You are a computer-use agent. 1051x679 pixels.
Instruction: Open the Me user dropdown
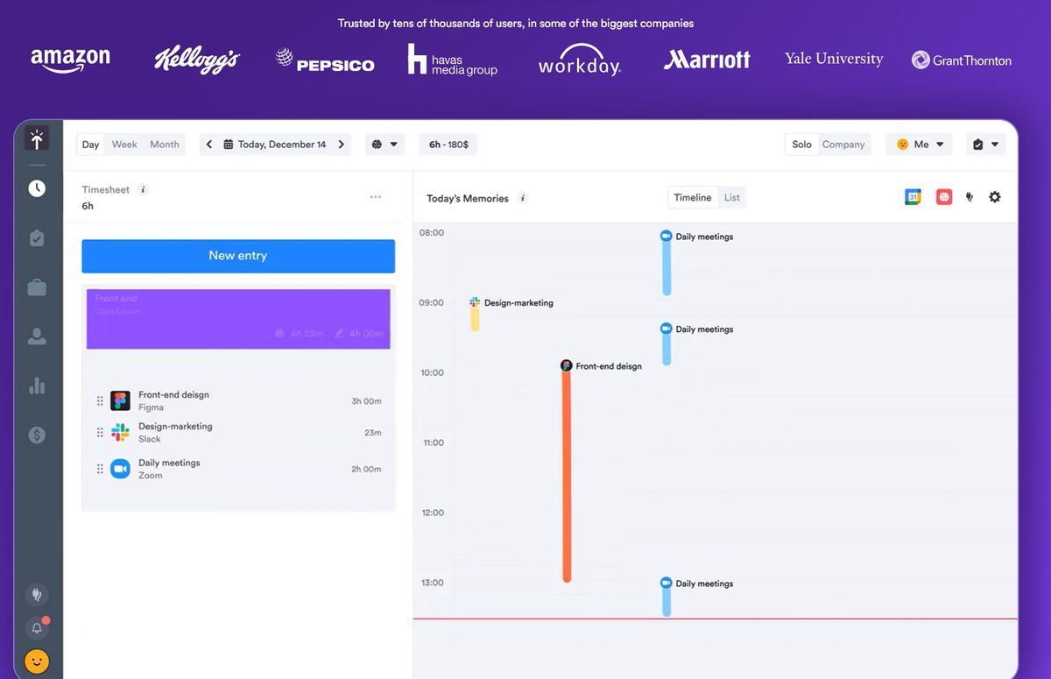[x=919, y=144]
